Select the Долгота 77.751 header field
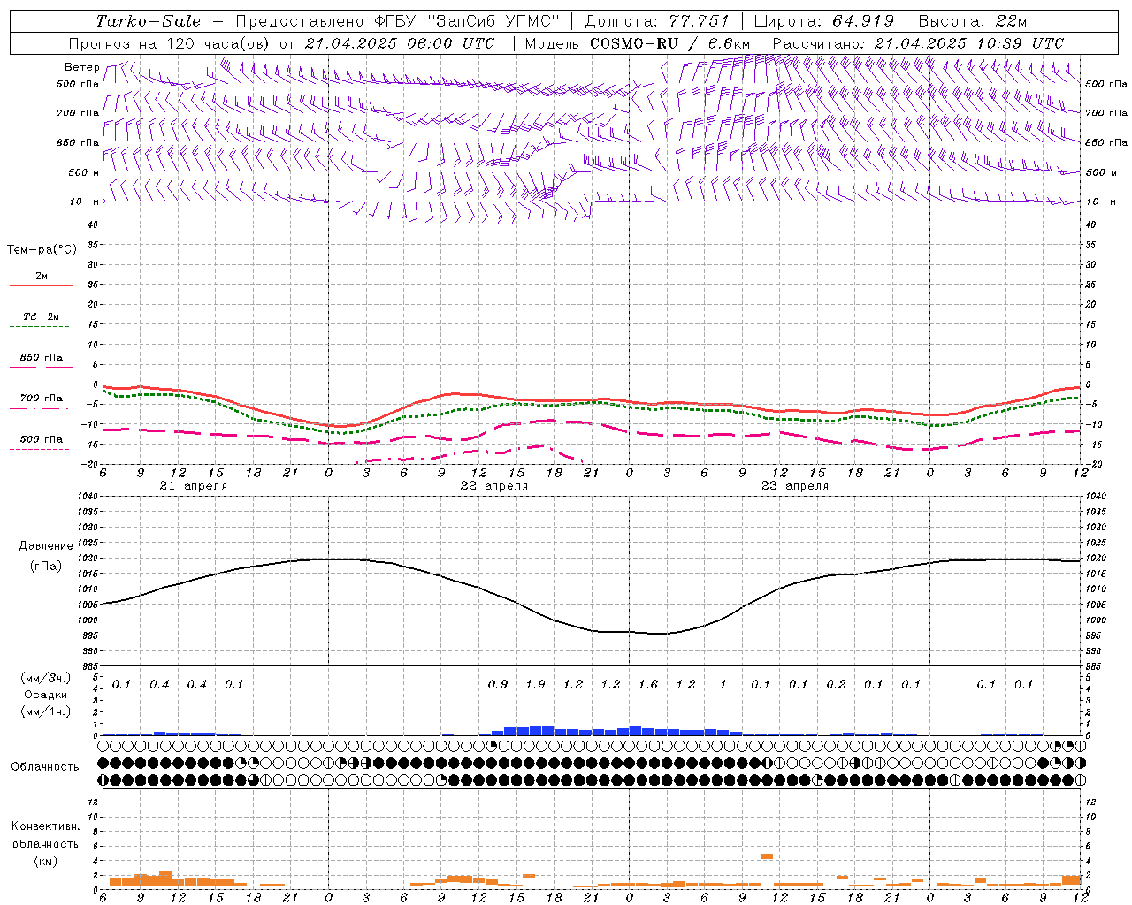Screen dimensions: 1132x905 (x=656, y=21)
